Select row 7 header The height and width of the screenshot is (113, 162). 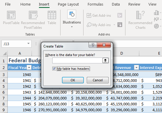4,98
